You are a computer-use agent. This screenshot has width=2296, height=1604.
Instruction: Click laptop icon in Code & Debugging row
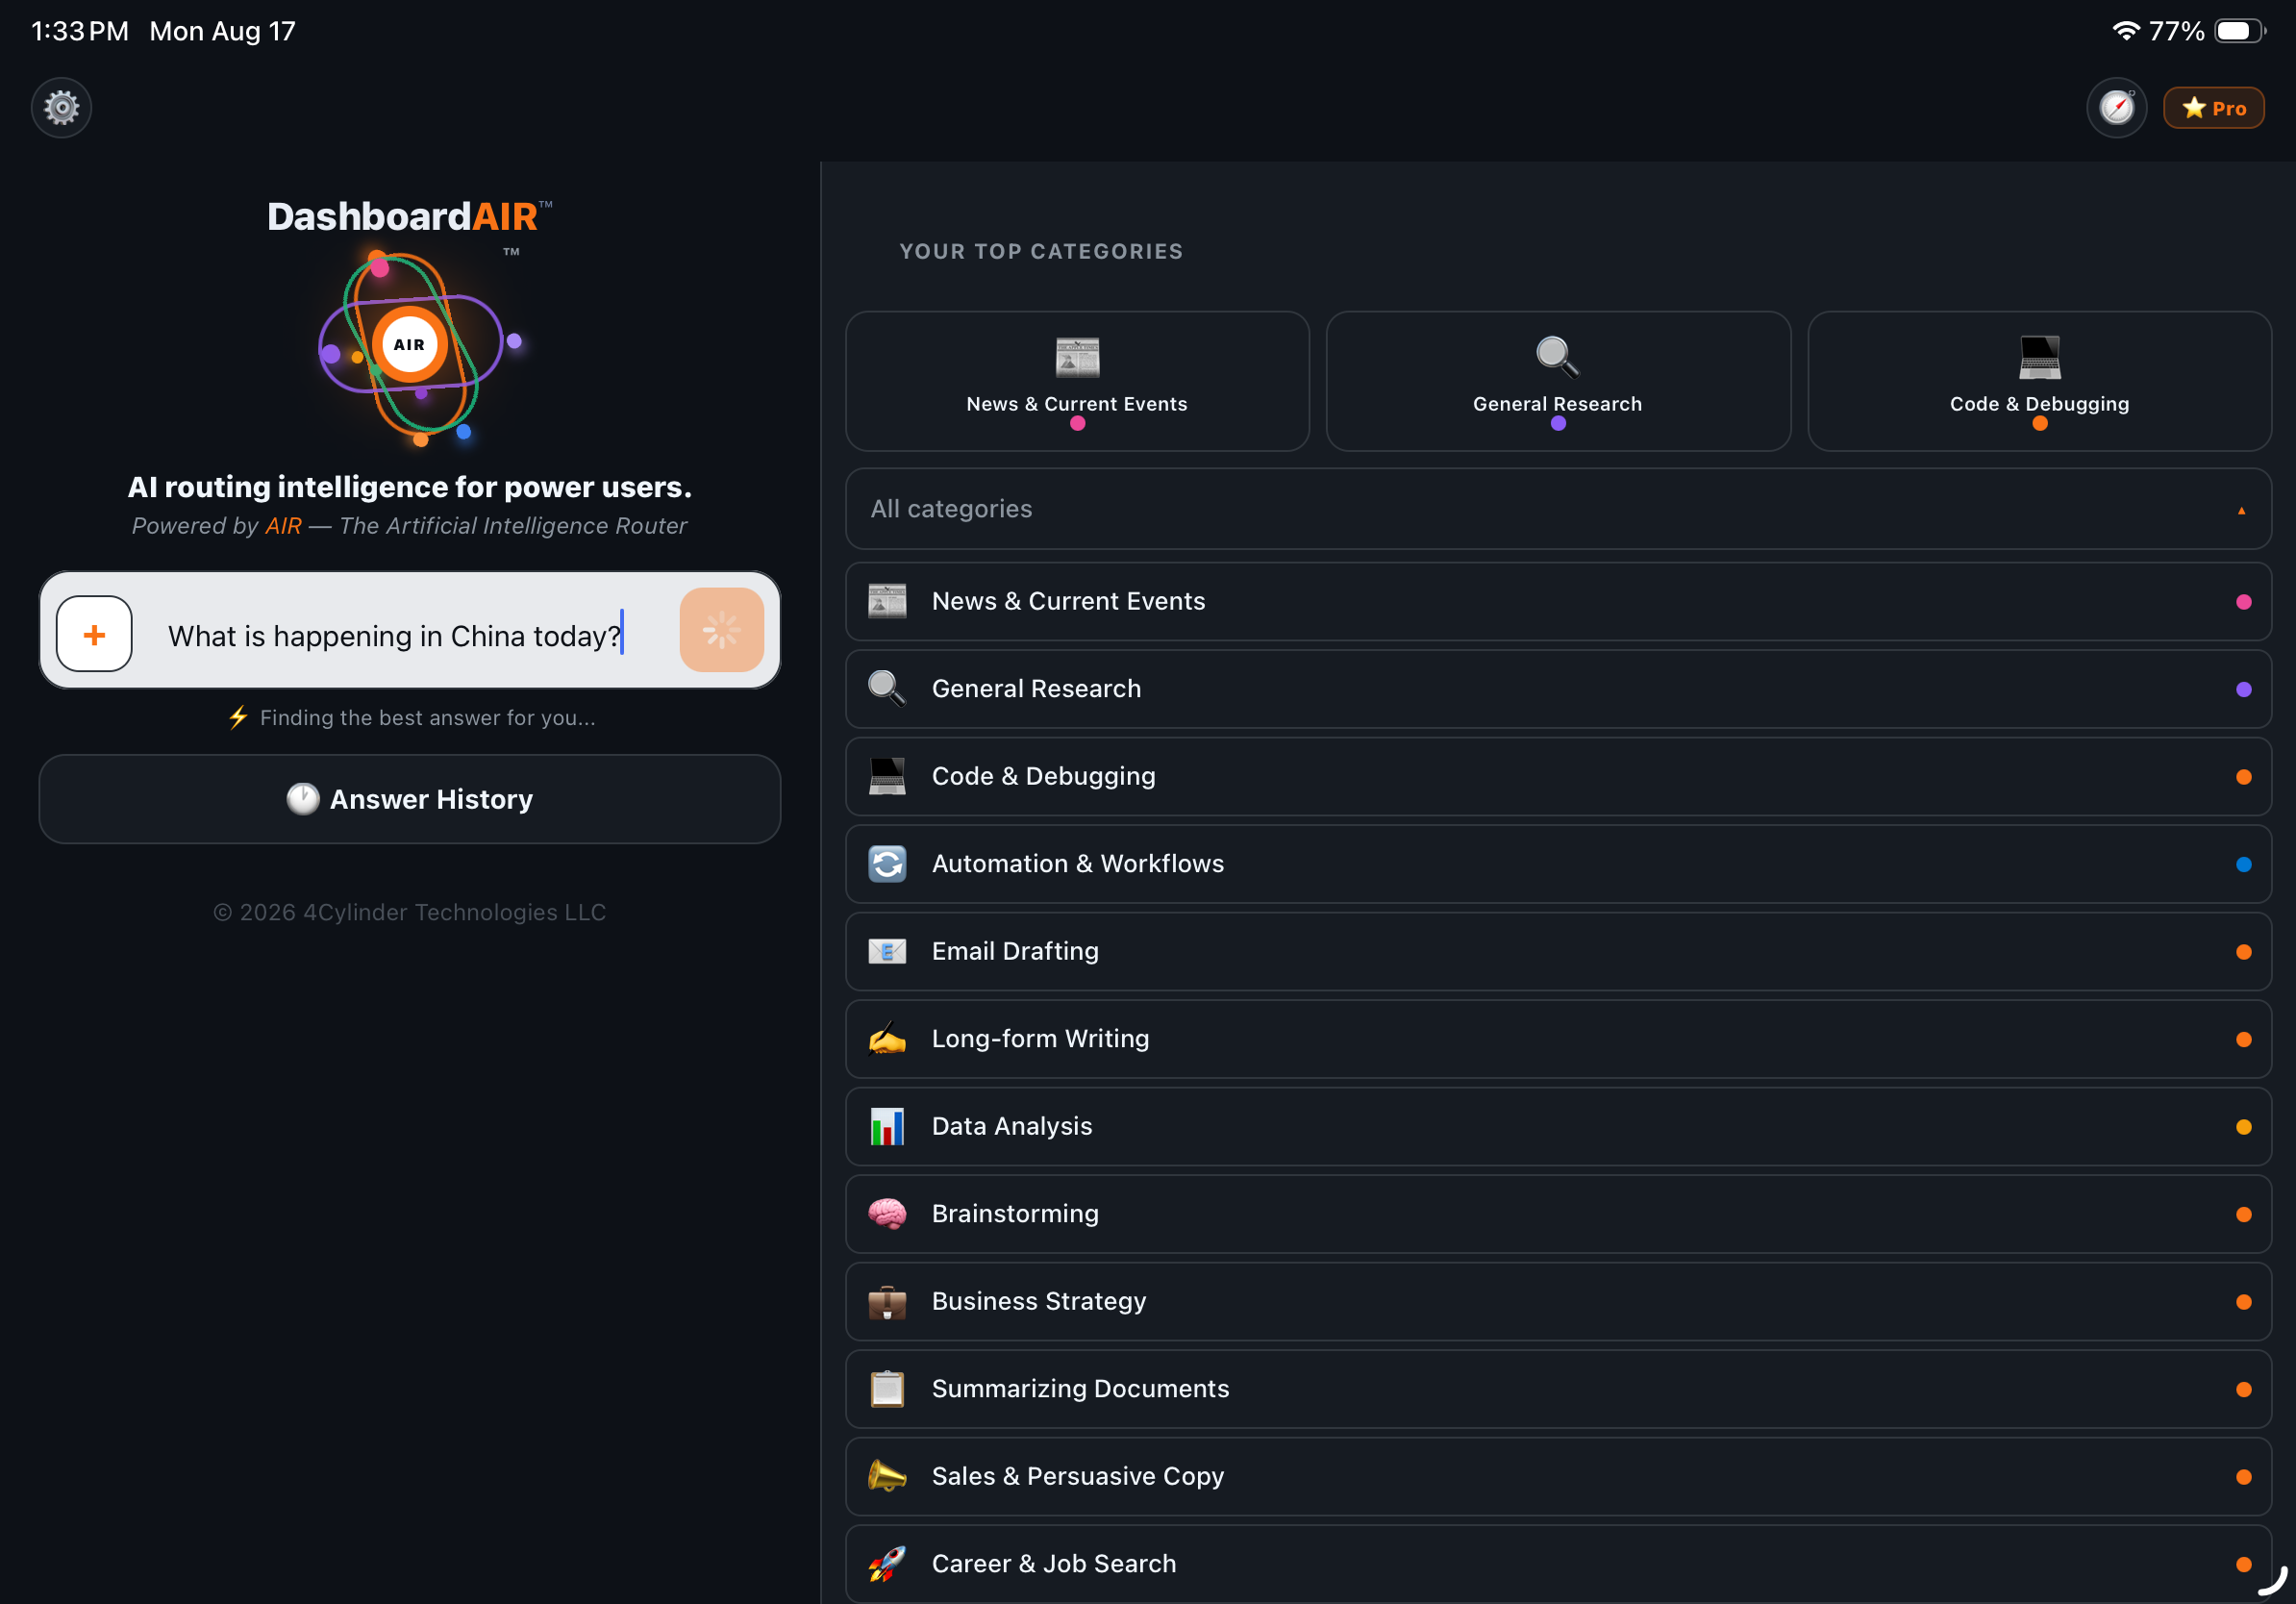(887, 776)
